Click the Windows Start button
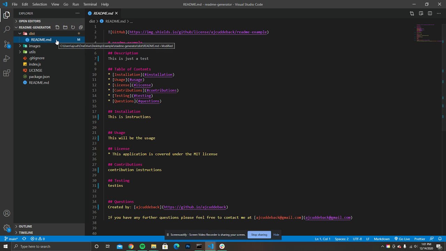Image resolution: width=446 pixels, height=251 pixels. tap(6, 246)
